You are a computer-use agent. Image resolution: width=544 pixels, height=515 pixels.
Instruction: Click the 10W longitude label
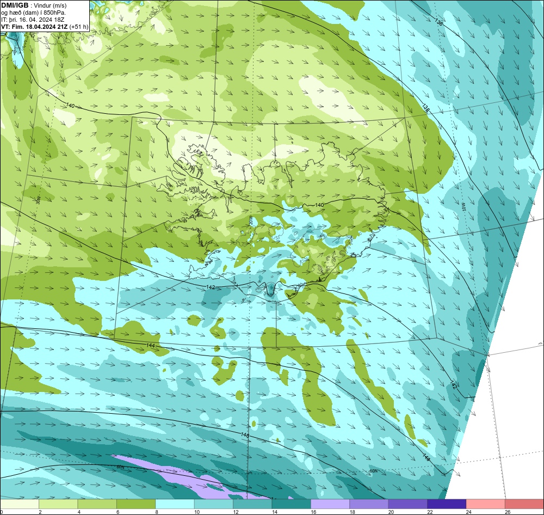(x=463, y=207)
